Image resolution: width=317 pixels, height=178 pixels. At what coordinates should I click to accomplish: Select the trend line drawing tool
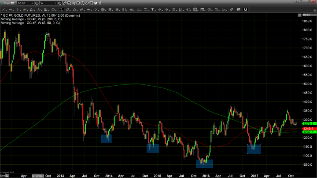point(4,9)
